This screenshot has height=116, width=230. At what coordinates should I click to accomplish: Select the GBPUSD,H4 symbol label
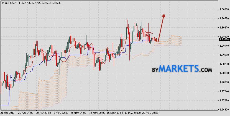pyautogui.click(x=12, y=3)
